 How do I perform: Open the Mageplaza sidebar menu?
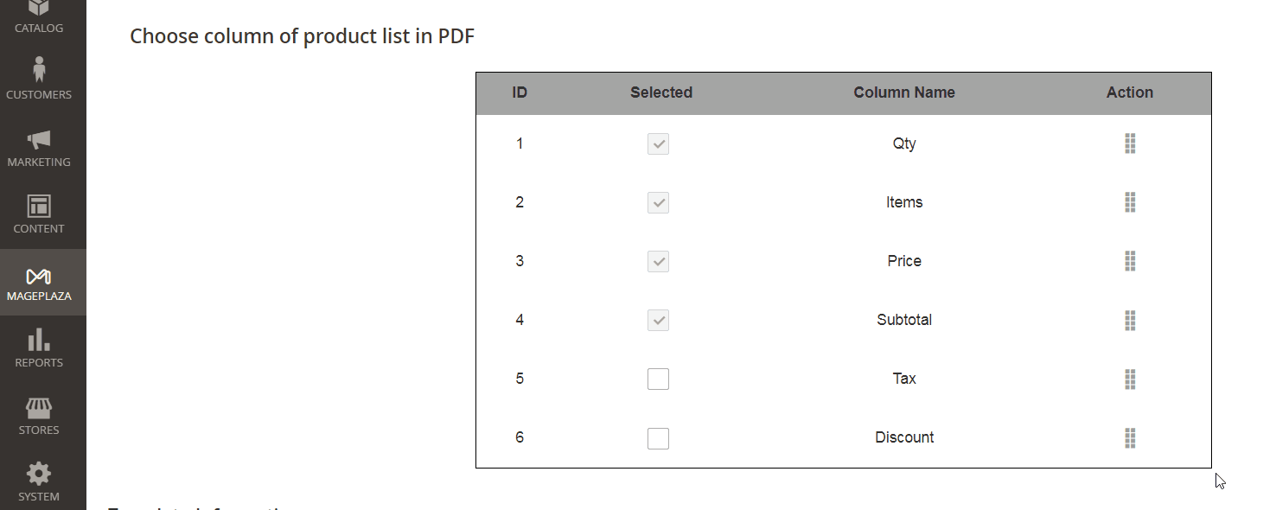click(39, 283)
